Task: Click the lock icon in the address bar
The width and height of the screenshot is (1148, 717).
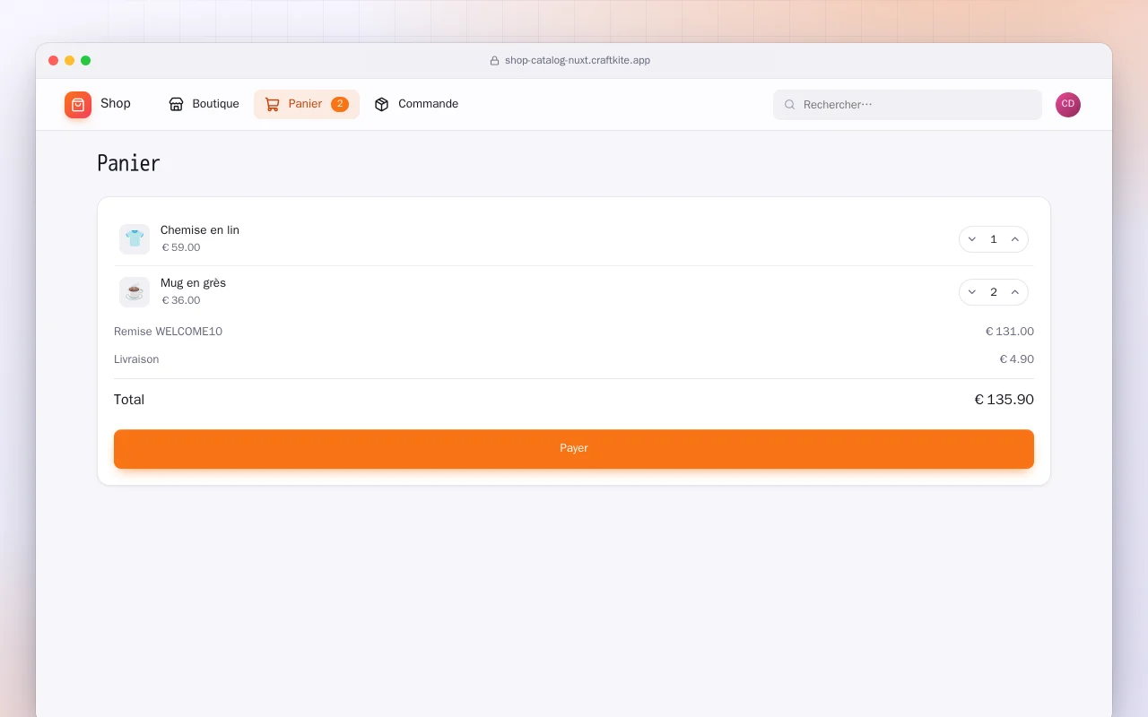Action: coord(494,61)
